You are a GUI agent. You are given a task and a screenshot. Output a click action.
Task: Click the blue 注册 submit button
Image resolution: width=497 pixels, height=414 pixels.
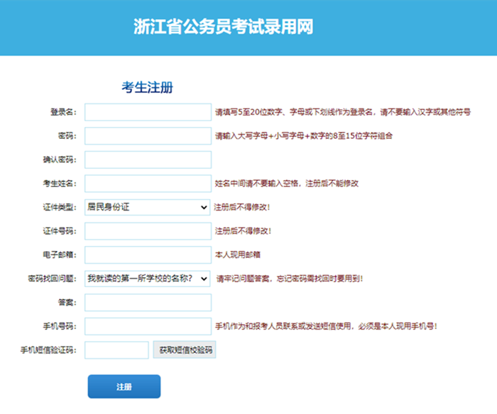click(124, 387)
